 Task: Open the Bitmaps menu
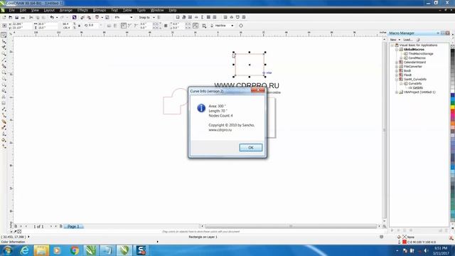click(x=100, y=10)
